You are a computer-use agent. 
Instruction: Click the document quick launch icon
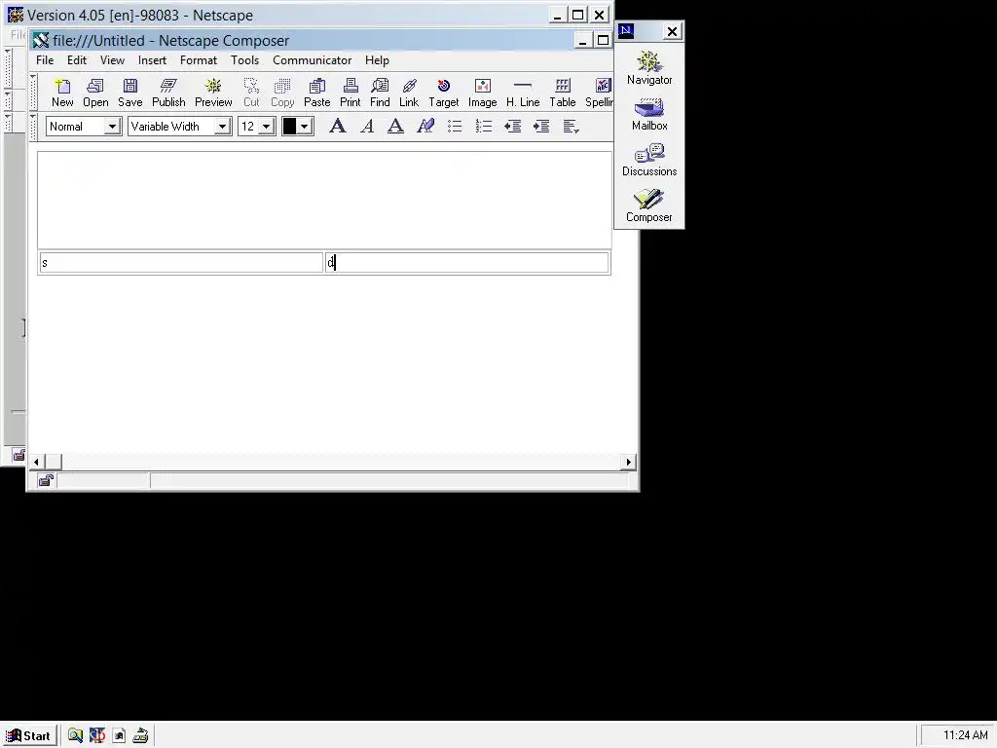pos(119,735)
